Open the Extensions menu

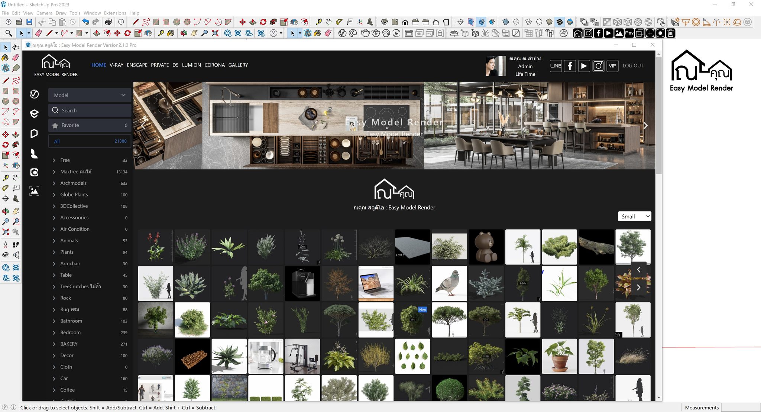point(115,13)
